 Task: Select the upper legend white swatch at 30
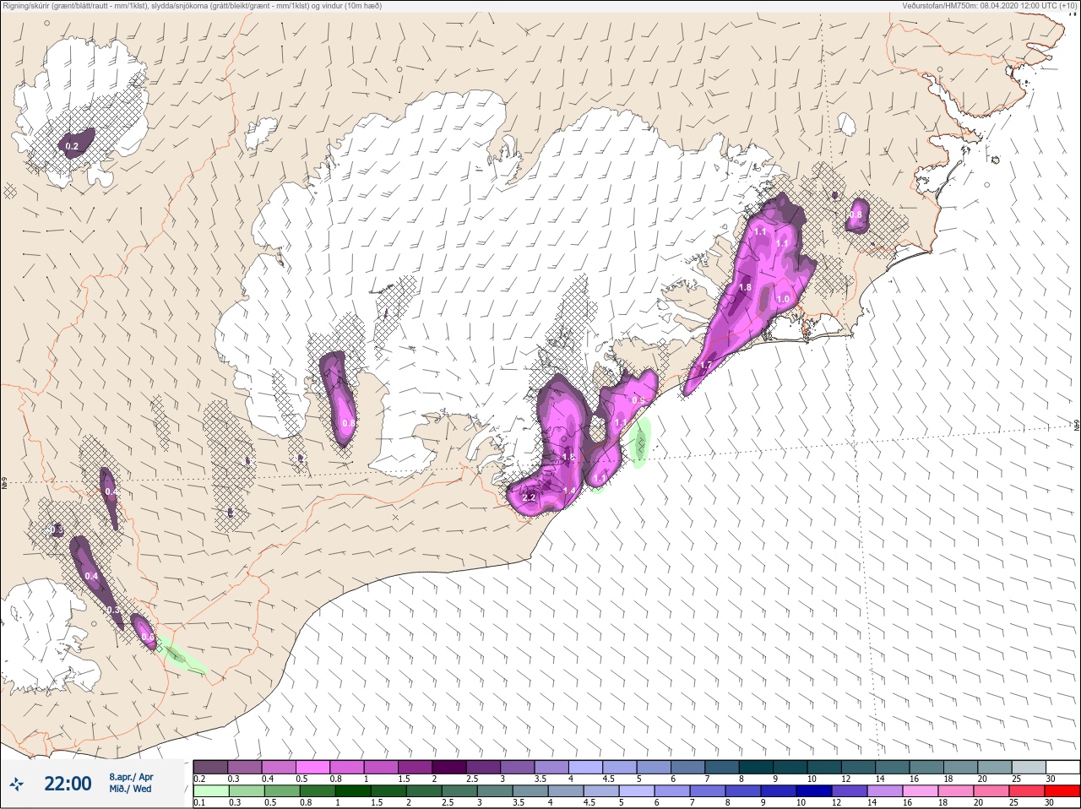pos(1062,767)
